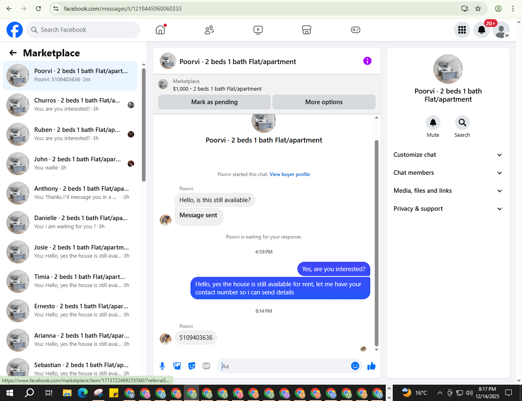
Task: Open the Ernesto conversation
Action: click(70, 311)
